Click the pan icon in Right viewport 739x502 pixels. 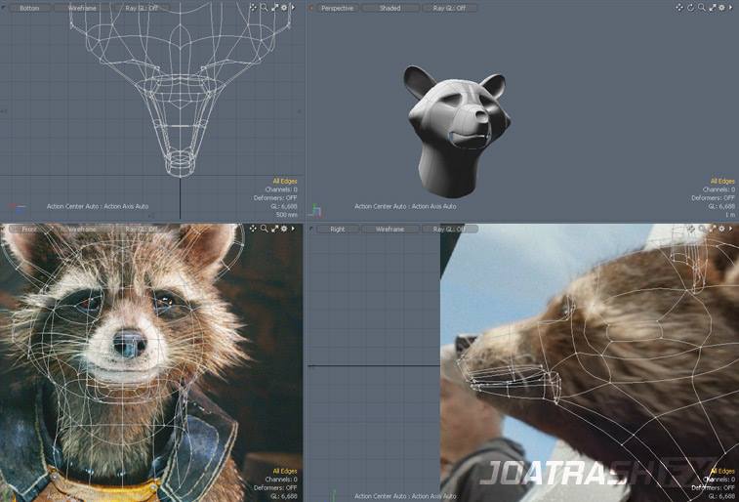pos(691,229)
